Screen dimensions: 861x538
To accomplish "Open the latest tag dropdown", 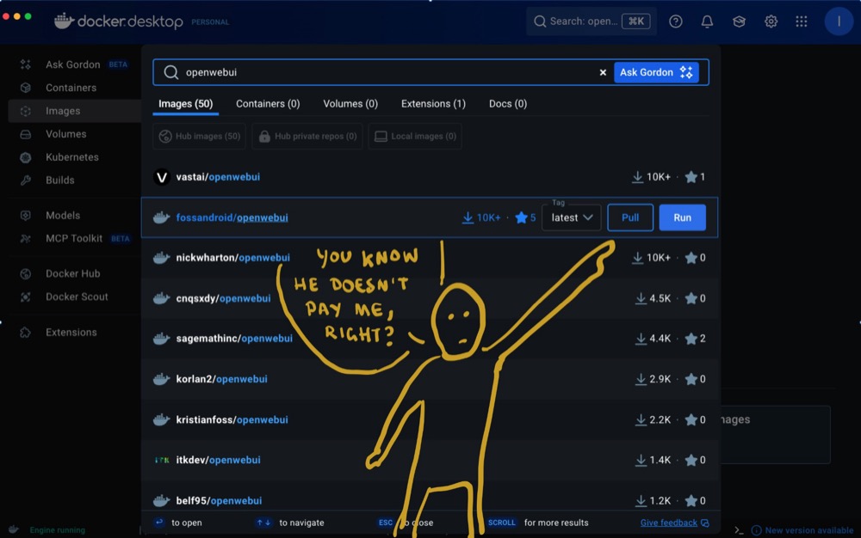I will (x=571, y=217).
